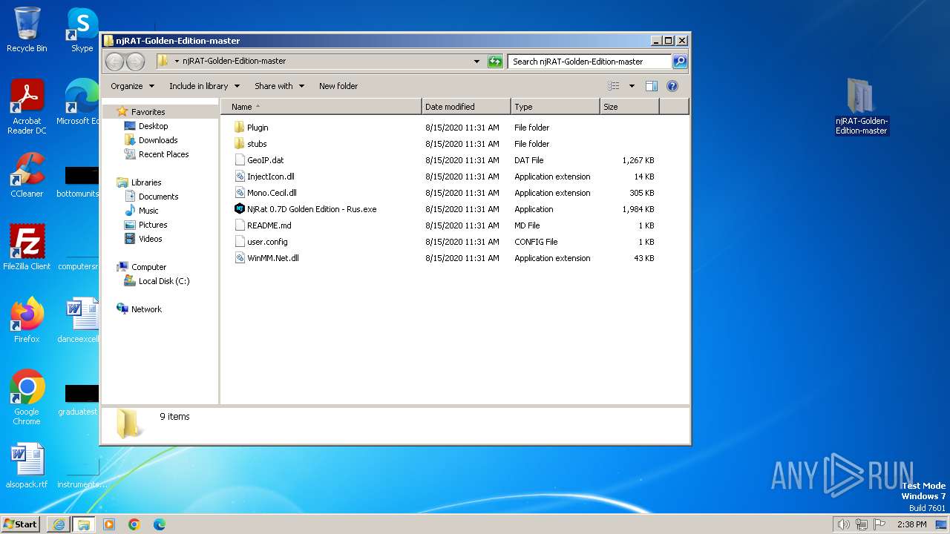Select Downloads in navigation pane

point(158,140)
